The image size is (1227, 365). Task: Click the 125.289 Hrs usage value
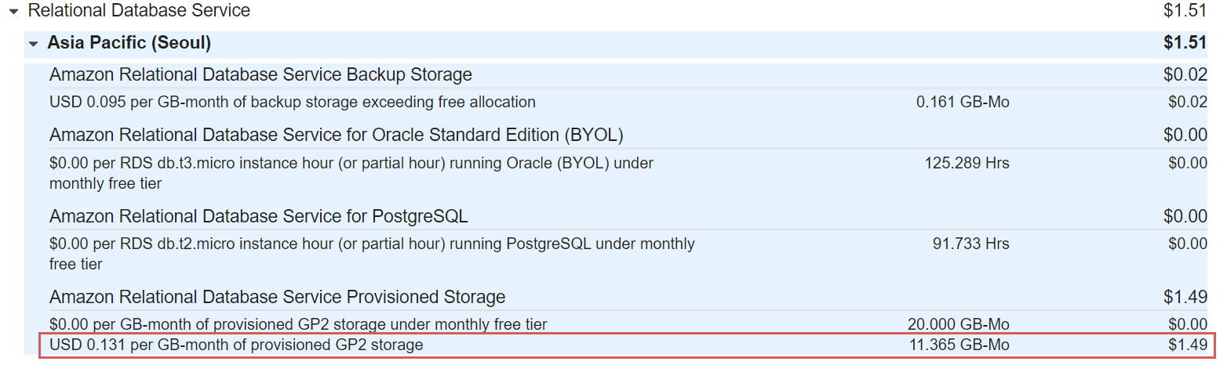[967, 164]
